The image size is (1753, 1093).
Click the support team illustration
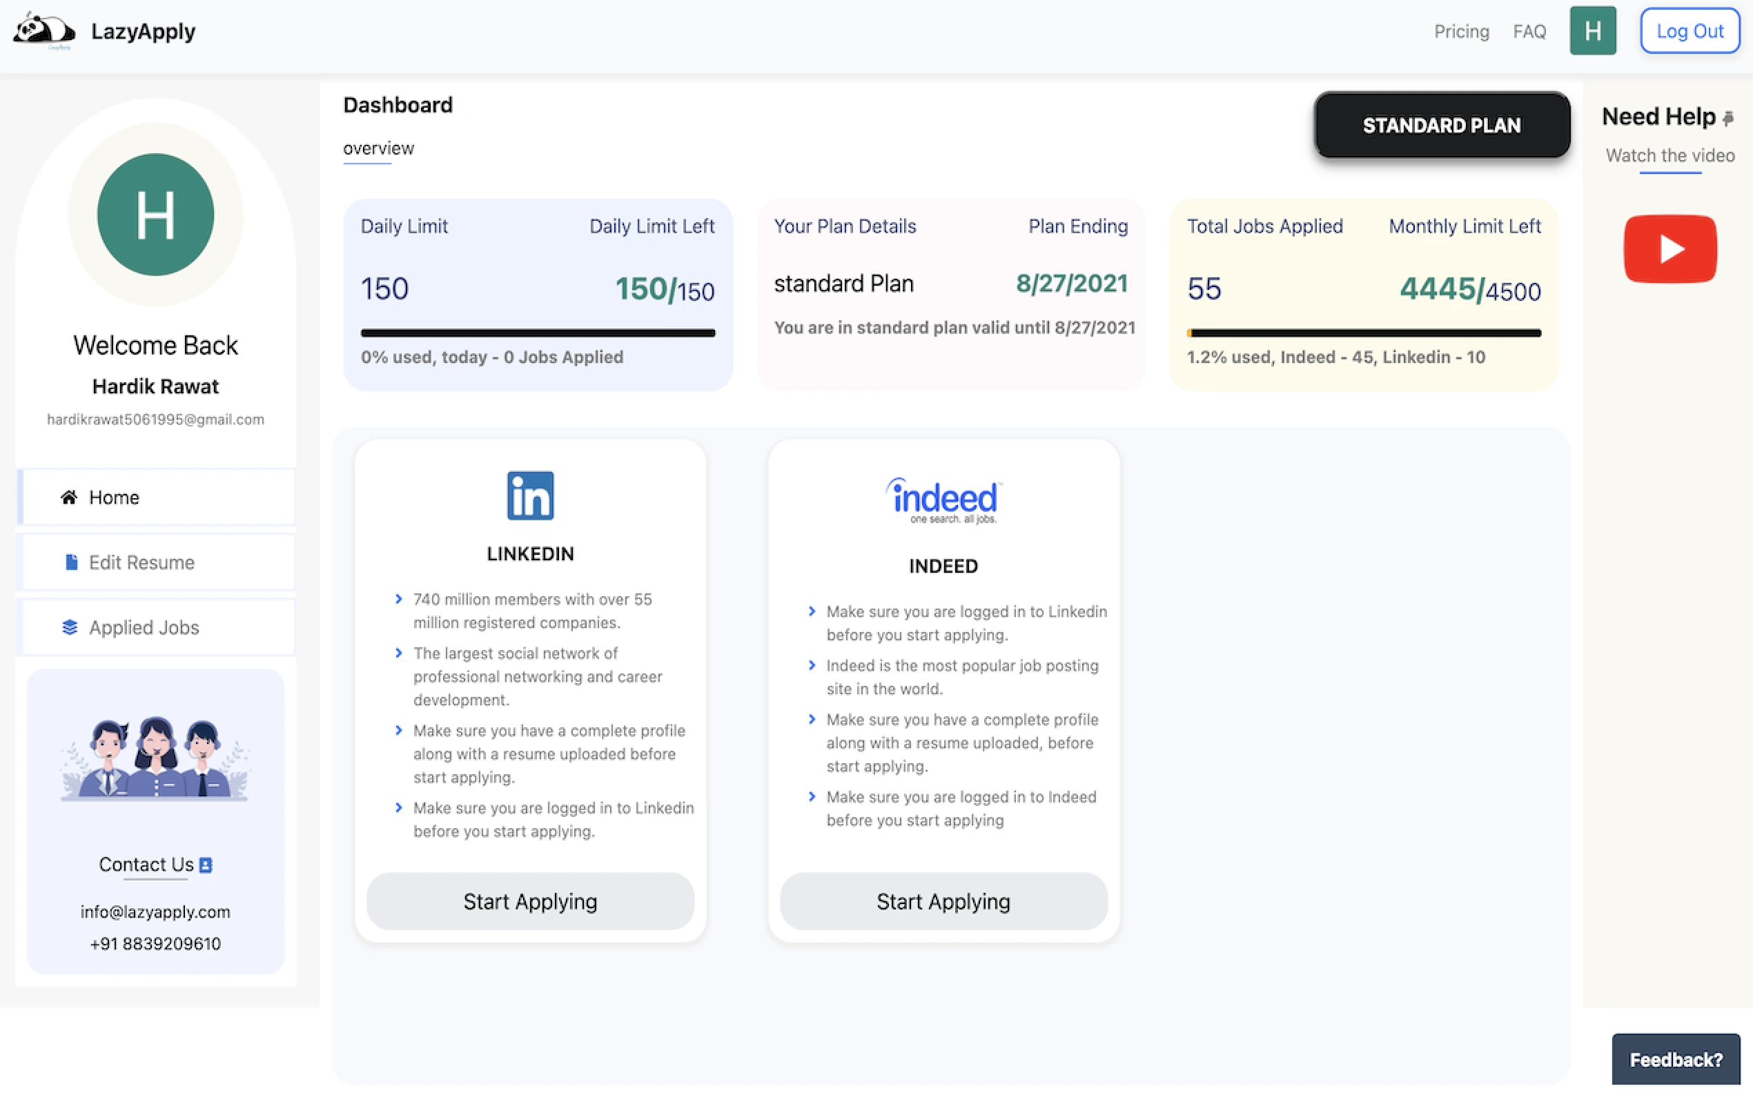pyautogui.click(x=155, y=758)
